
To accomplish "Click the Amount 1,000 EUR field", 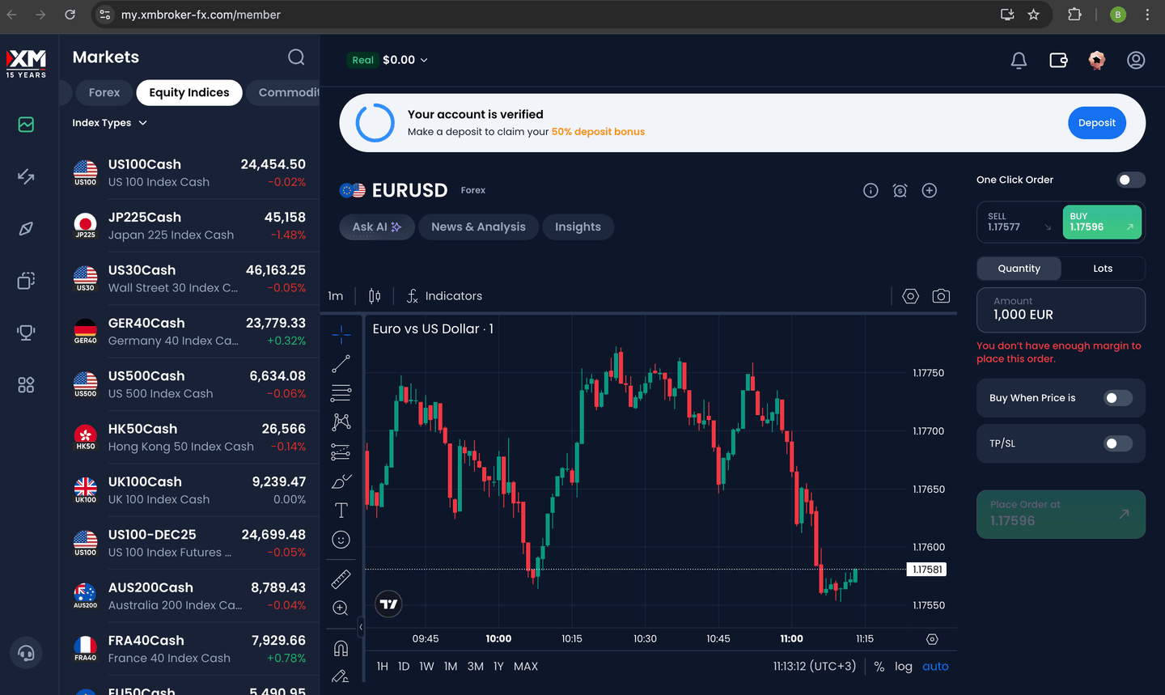I will click(1061, 310).
